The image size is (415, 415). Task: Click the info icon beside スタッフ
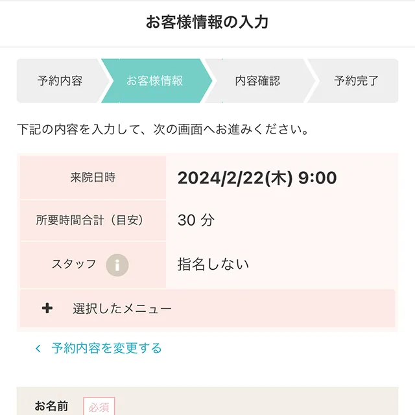pos(117,265)
